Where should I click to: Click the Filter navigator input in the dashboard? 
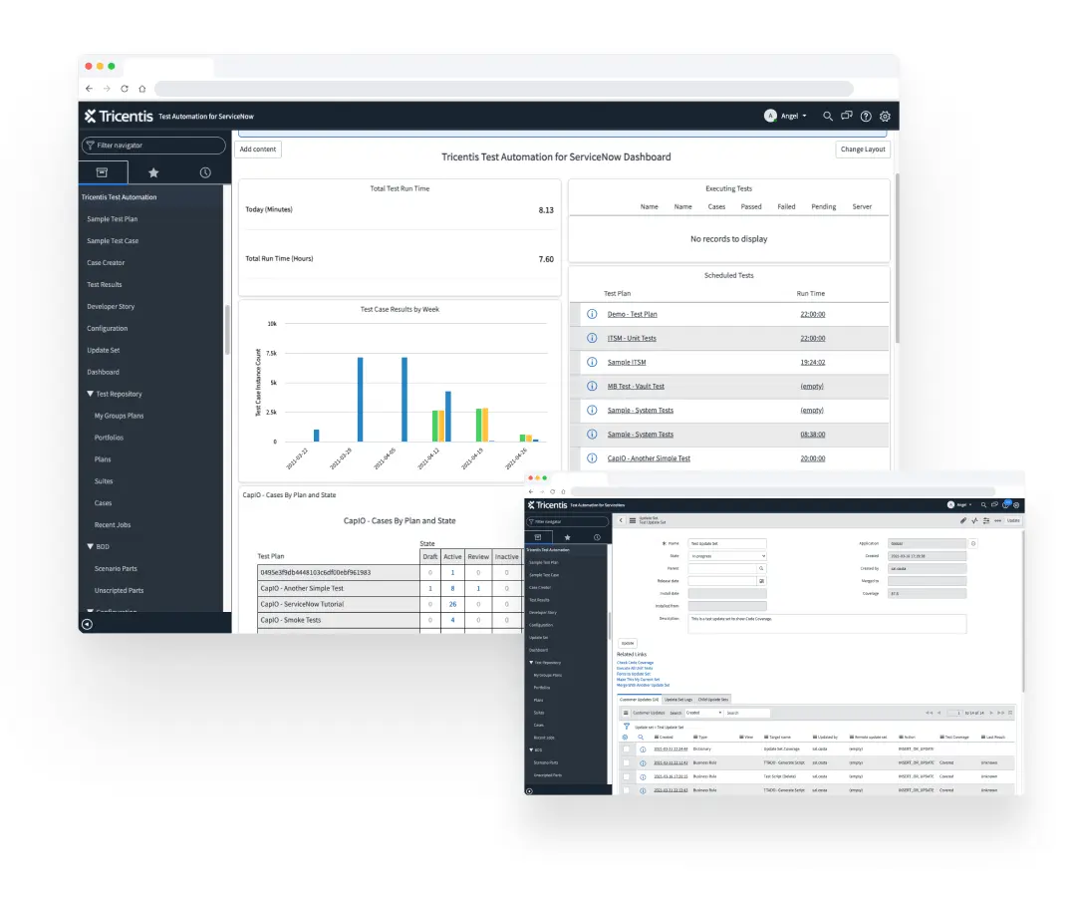click(x=153, y=145)
